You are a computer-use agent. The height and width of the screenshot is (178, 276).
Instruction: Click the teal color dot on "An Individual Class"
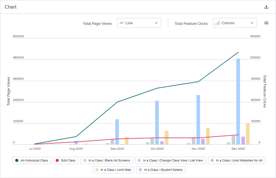coord(17,160)
